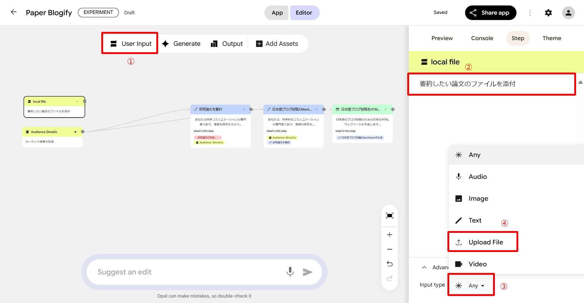
Task: Send the edit suggestion
Action: click(x=308, y=272)
